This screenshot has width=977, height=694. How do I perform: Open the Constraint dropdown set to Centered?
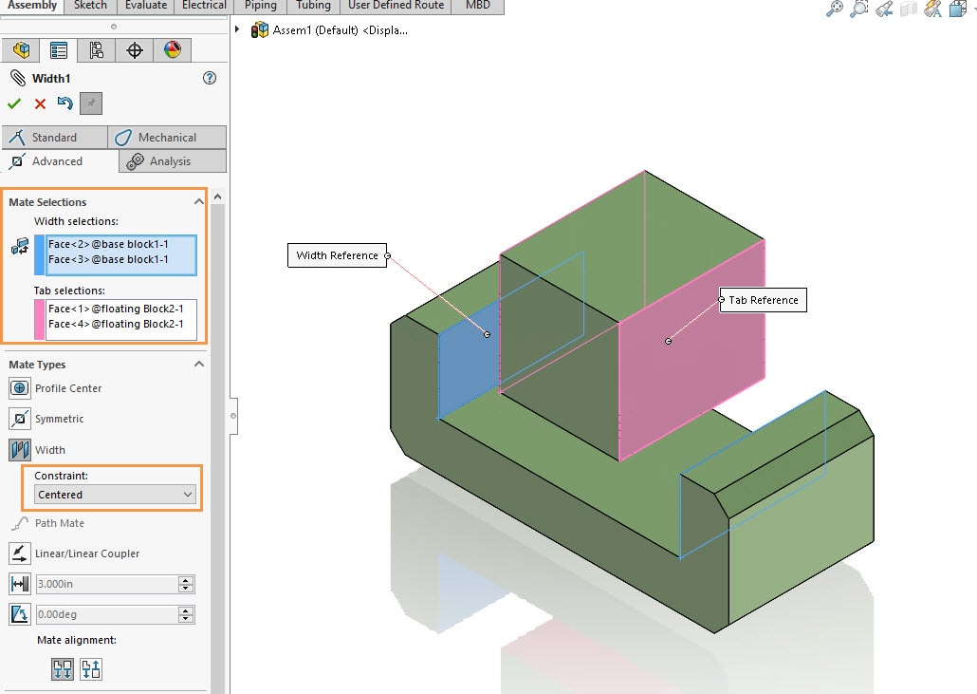[x=115, y=495]
